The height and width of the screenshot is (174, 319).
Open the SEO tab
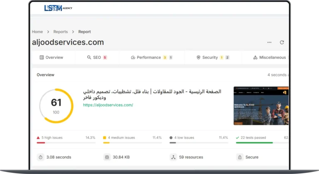click(97, 57)
